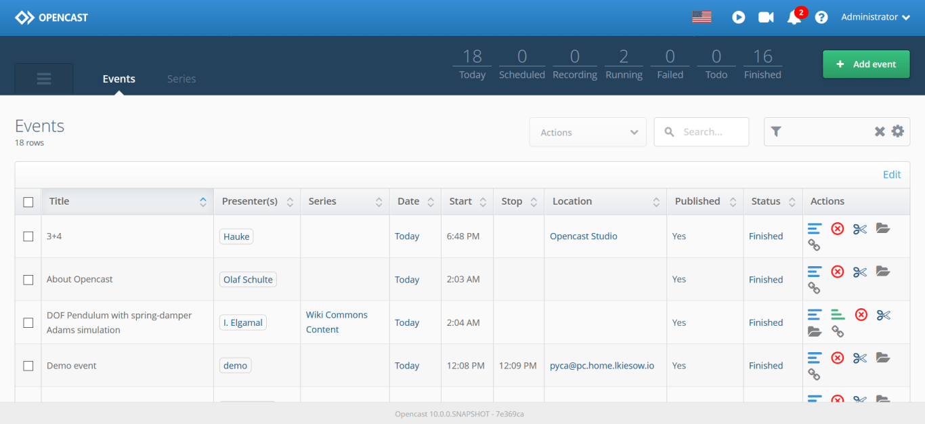Switch to the Series tab
This screenshot has height=424, width=925.
point(181,79)
